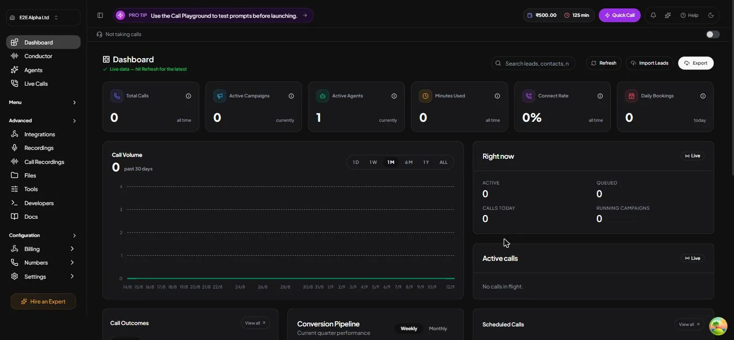Viewport: 734px width, 340px height.
Task: Select the 6M call volume range
Action: pos(409,163)
